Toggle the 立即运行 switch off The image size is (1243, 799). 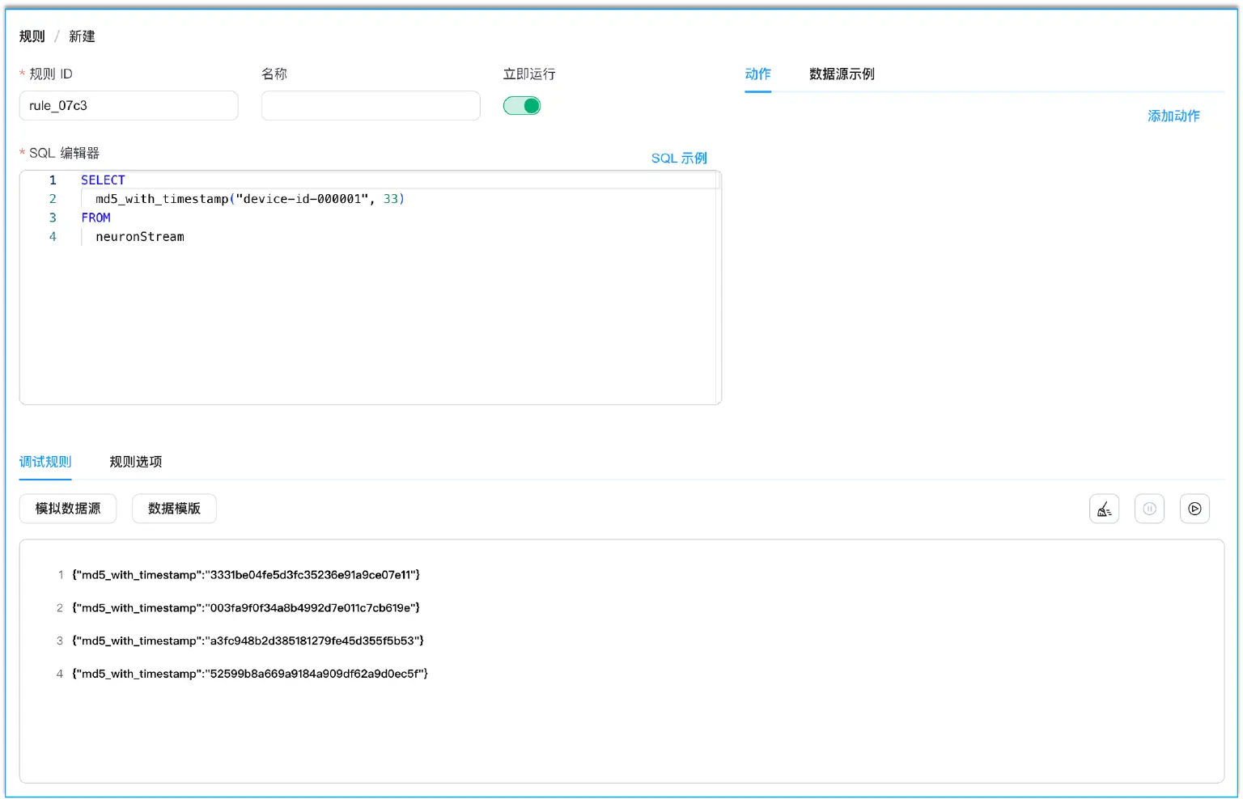[x=522, y=106]
